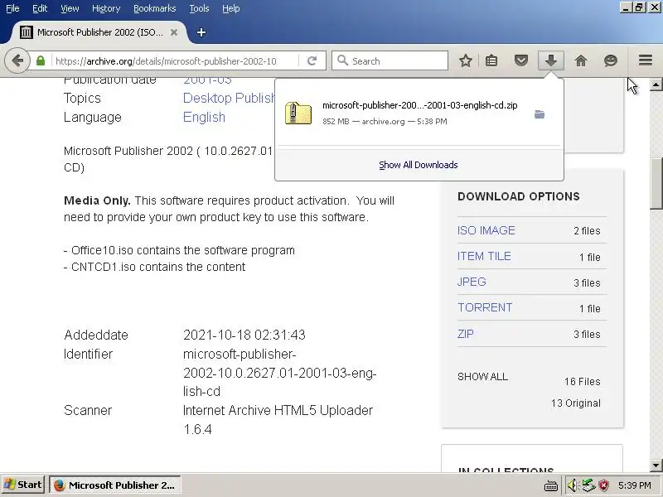
Task: Open the Windows Start button
Action: click(x=23, y=485)
